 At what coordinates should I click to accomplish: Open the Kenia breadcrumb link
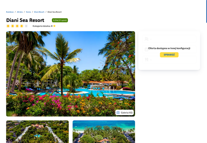(28, 12)
